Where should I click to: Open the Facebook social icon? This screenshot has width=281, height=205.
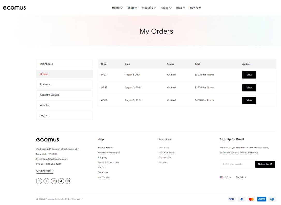[39, 181]
